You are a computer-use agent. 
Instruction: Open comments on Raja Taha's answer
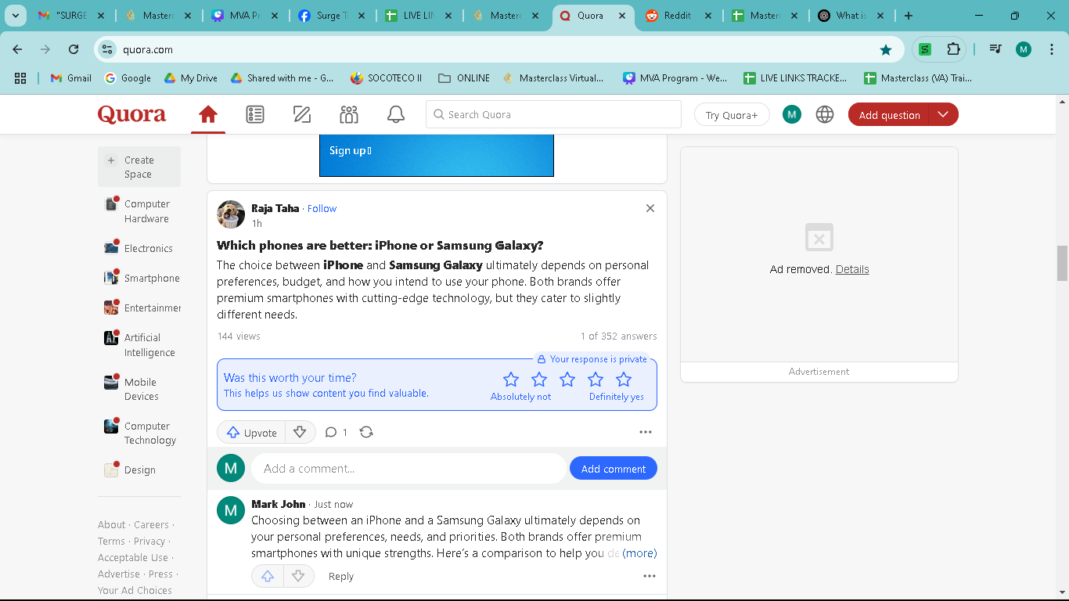pos(336,432)
